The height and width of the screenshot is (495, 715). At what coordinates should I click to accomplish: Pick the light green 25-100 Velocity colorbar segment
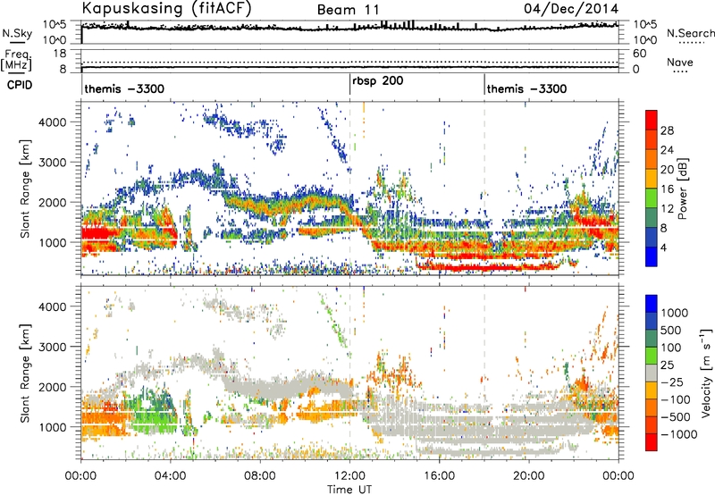(652, 356)
